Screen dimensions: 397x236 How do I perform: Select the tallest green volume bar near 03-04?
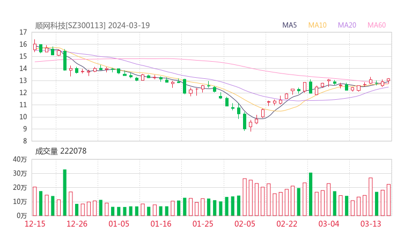(x=311, y=194)
